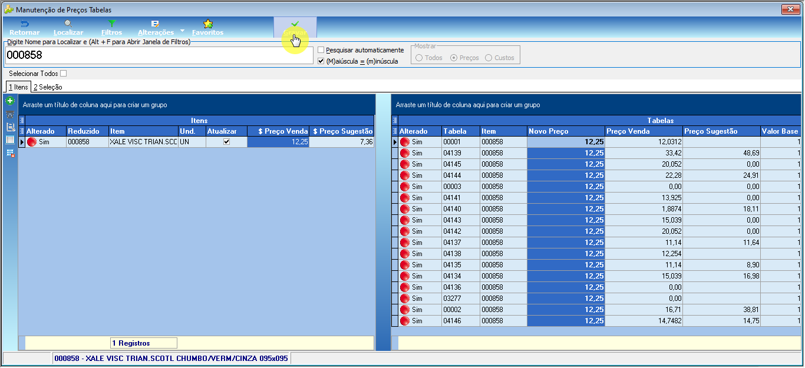Viewport: 805px width, 368px height.
Task: Select Preço Venda cell 33,42
Action: 644,153
